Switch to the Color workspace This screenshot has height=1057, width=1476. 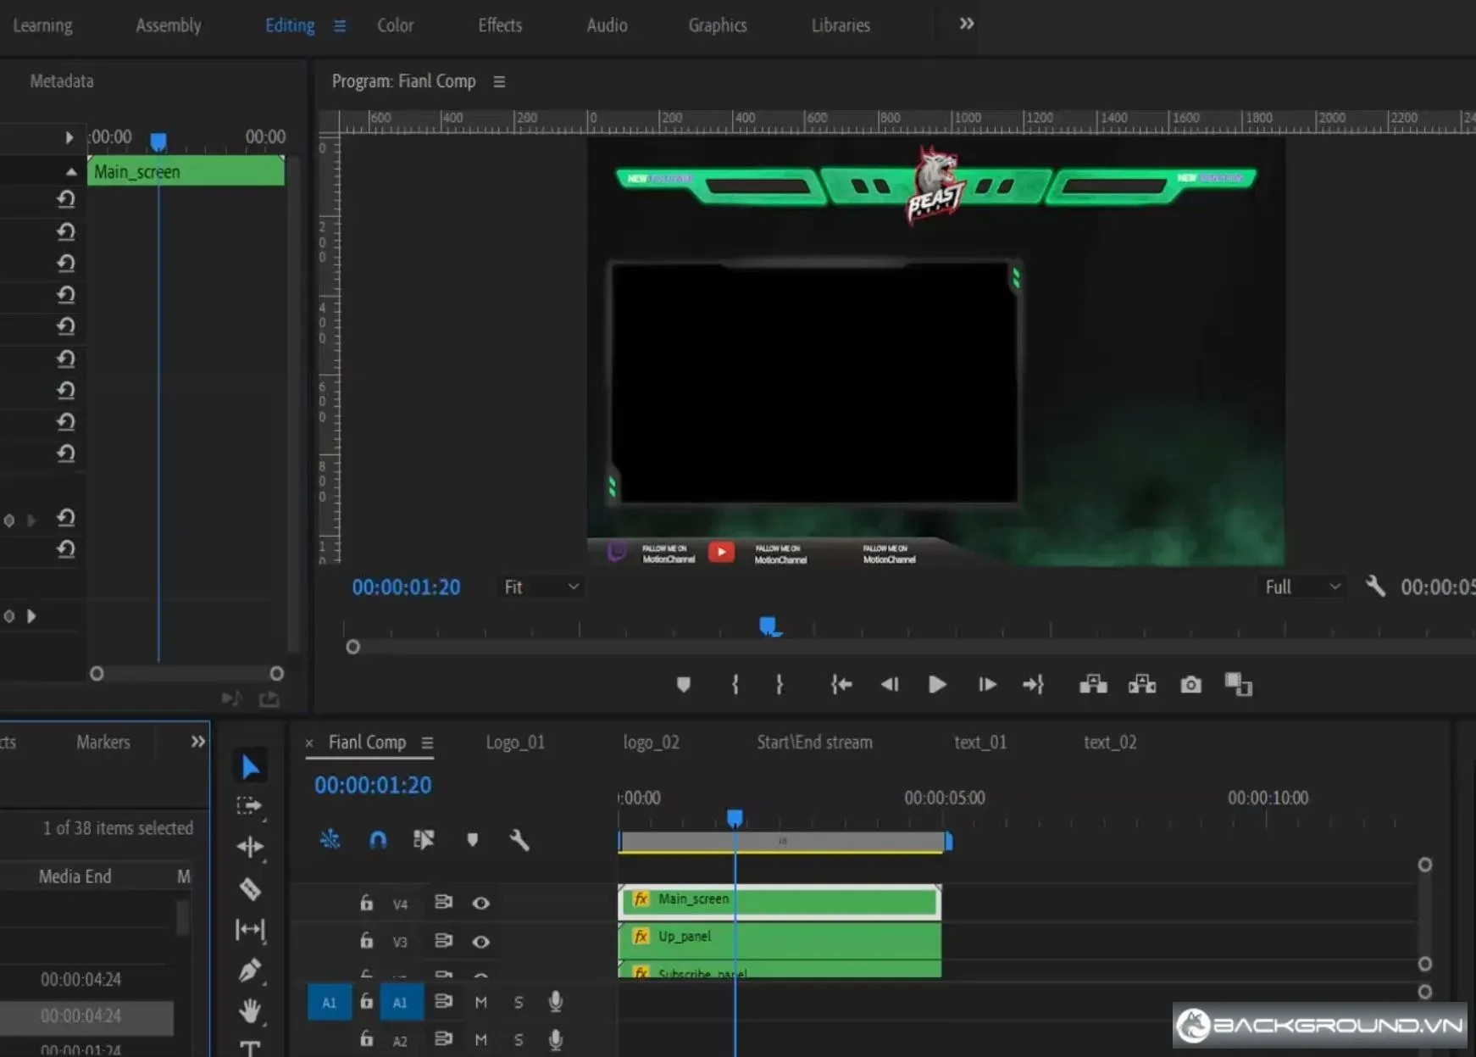click(x=396, y=25)
